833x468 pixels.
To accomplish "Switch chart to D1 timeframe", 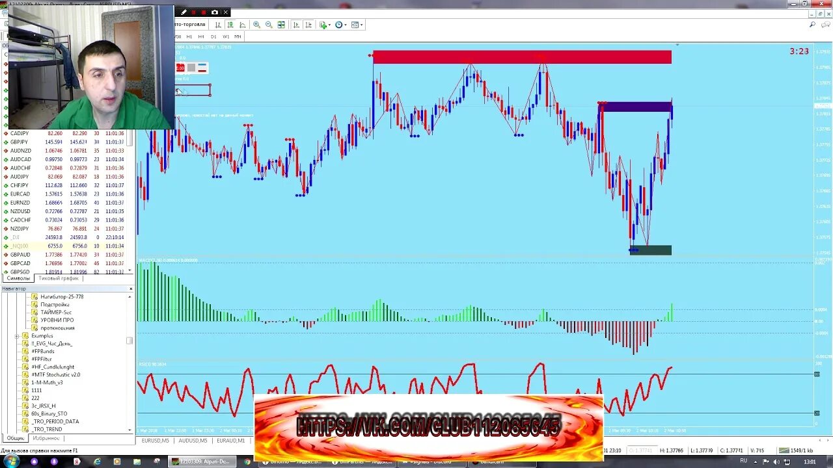I will click(213, 36).
